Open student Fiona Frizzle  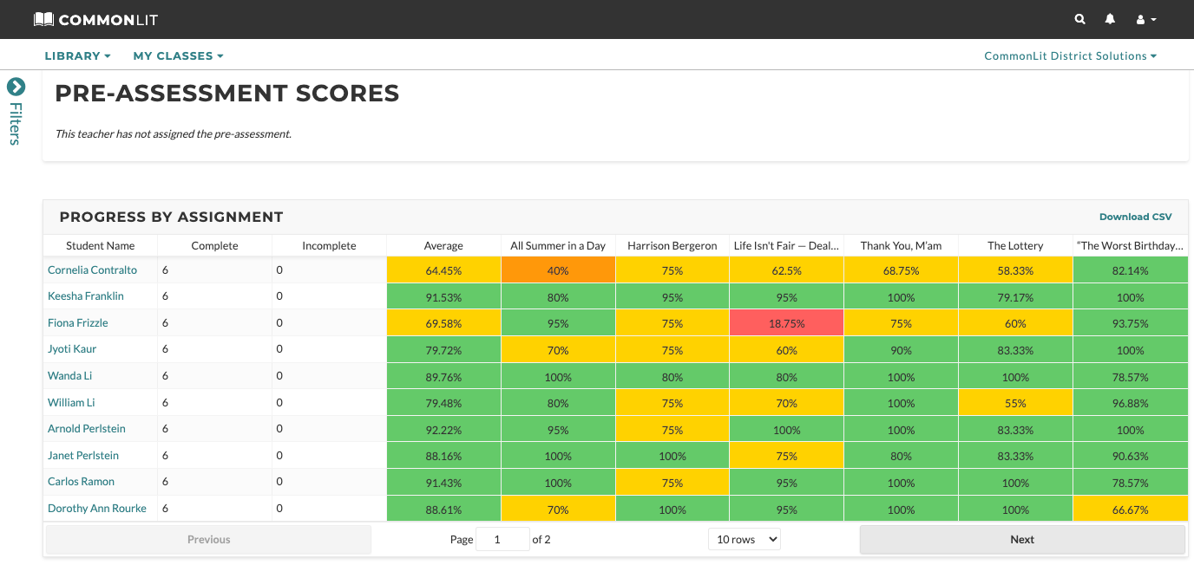point(78,322)
